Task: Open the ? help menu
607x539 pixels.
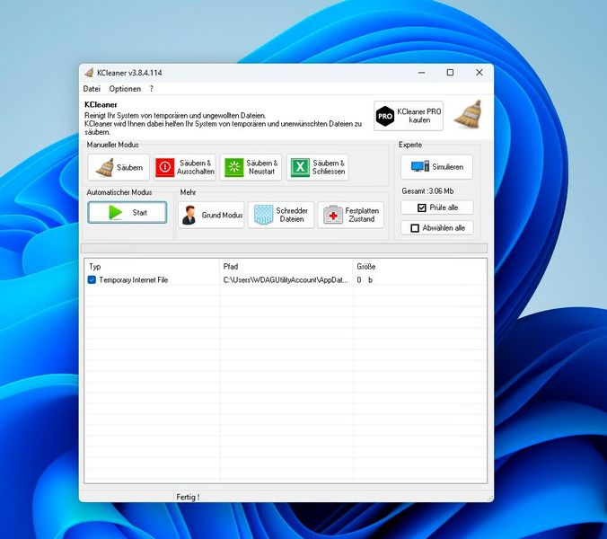Action: click(152, 89)
